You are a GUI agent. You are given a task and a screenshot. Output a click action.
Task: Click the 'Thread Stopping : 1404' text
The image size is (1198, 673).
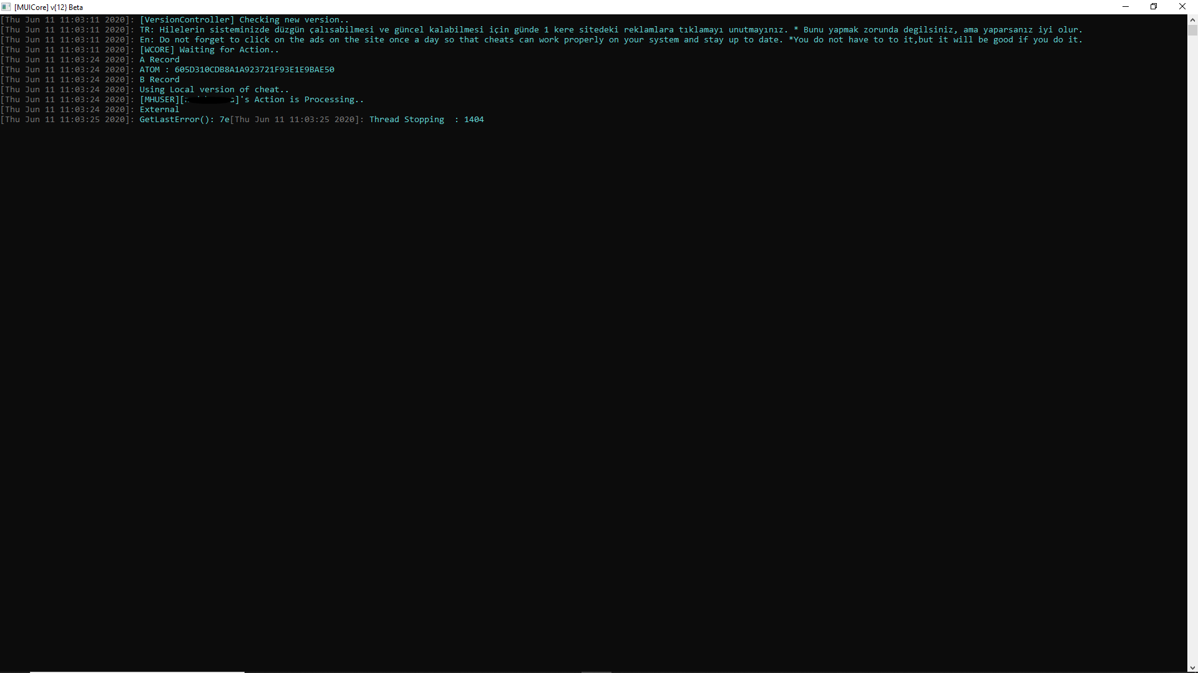click(427, 120)
